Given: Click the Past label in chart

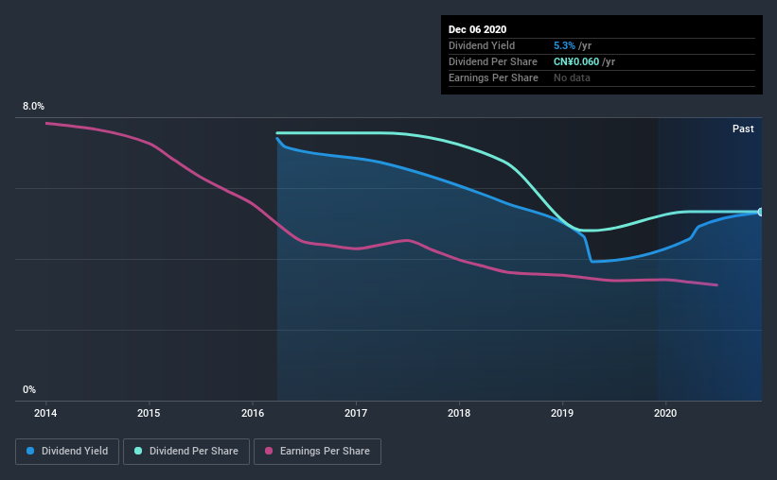Looking at the screenshot, I should (x=743, y=129).
